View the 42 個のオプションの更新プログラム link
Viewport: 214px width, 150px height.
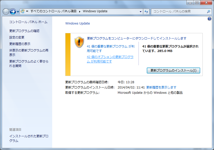110,59
